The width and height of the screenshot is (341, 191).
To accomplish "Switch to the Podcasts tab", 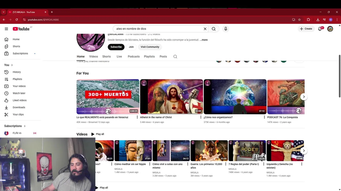I will coord(134,57).
